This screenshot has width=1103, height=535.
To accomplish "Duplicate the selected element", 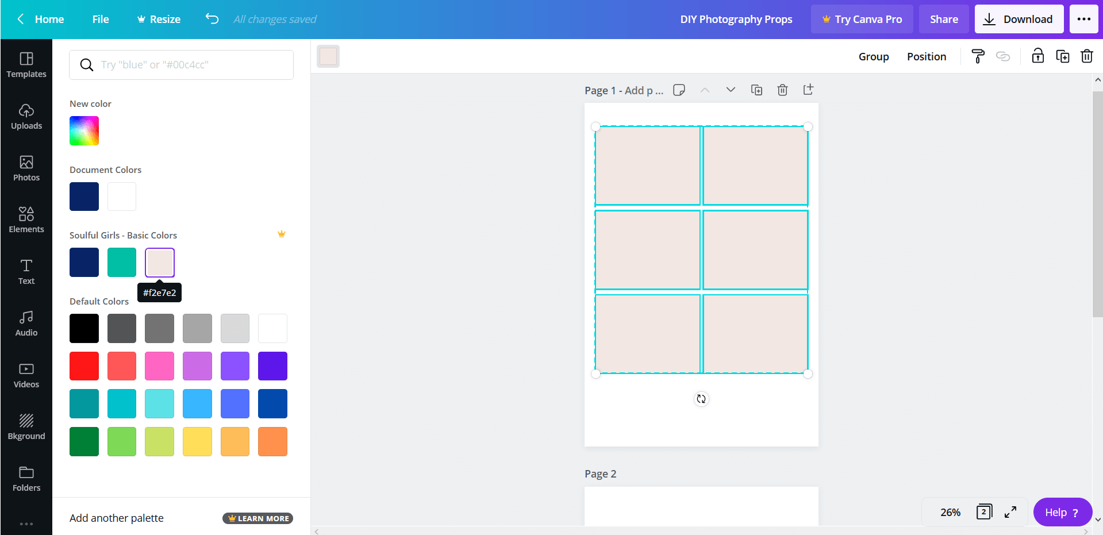I will [1062, 56].
